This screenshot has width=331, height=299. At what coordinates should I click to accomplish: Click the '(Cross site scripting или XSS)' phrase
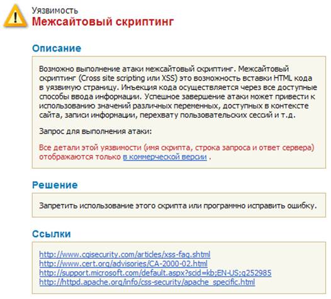point(128,78)
